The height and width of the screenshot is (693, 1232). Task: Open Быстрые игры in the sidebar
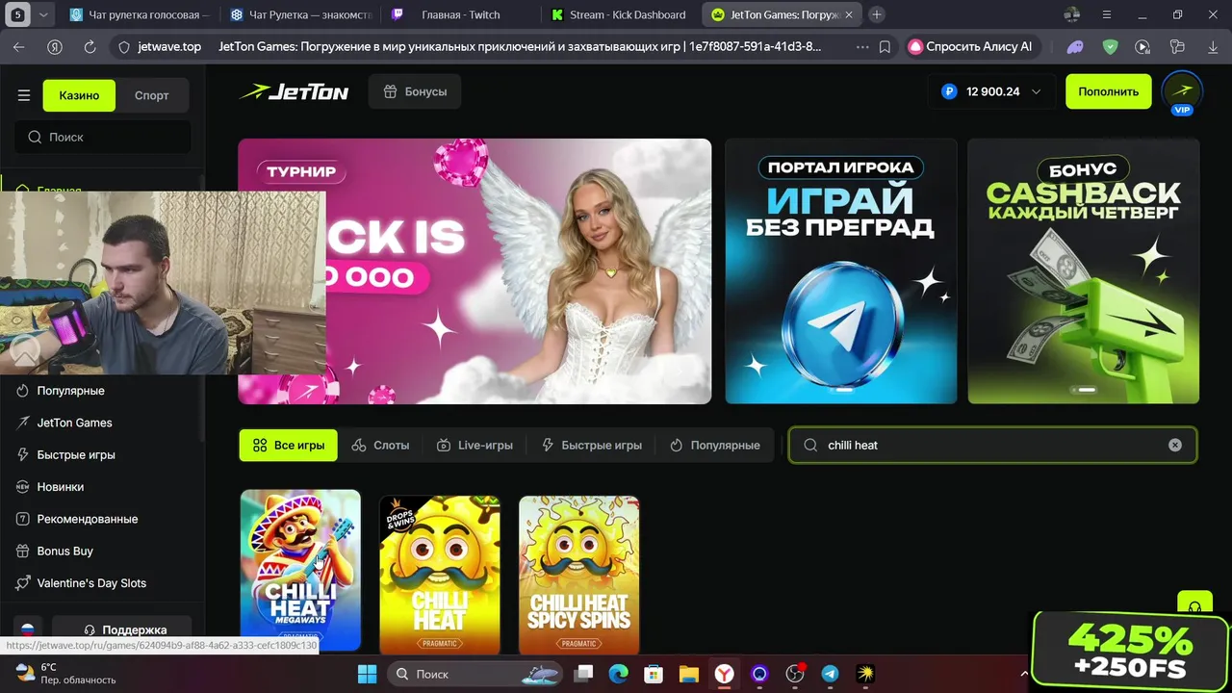(76, 454)
